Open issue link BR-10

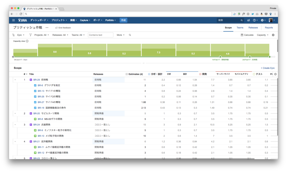[x=41, y=136]
